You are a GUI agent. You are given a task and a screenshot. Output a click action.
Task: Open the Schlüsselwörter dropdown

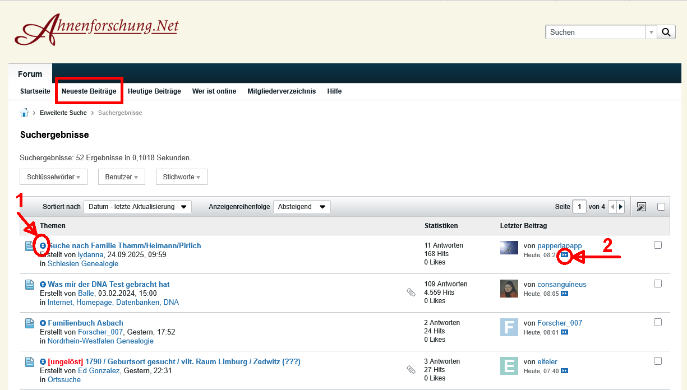[53, 177]
